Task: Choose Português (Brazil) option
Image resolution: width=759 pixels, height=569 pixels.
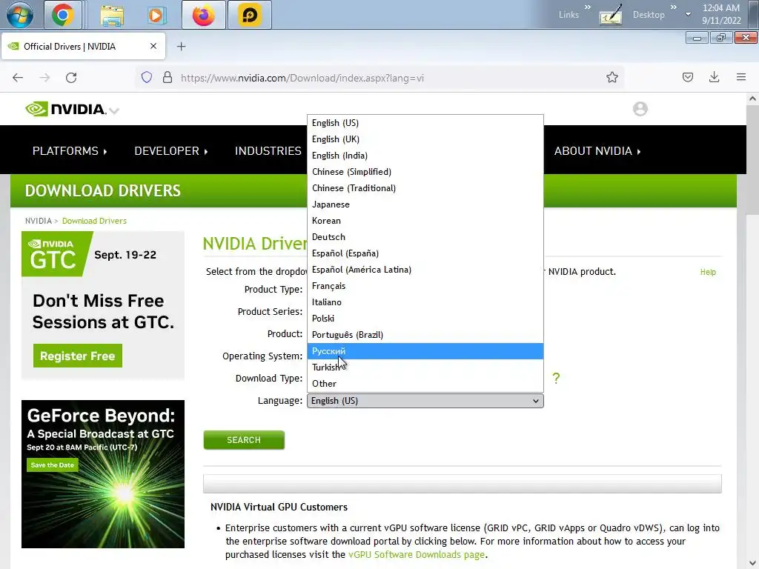Action: [425, 335]
